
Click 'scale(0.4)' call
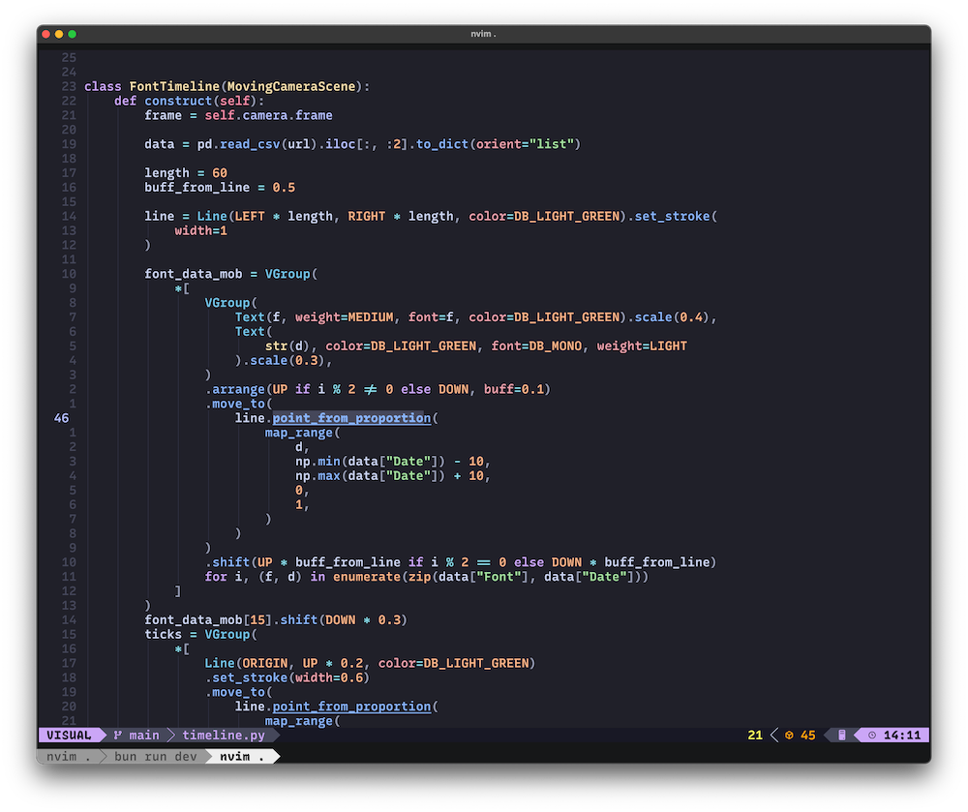[673, 317]
